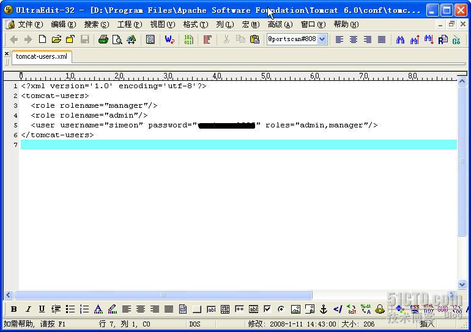Viewport: 471px width, 332px height.
Task: Insert radio button form element icon
Action: [281, 309]
